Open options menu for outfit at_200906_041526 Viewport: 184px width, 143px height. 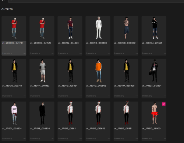(x=53, y=53)
